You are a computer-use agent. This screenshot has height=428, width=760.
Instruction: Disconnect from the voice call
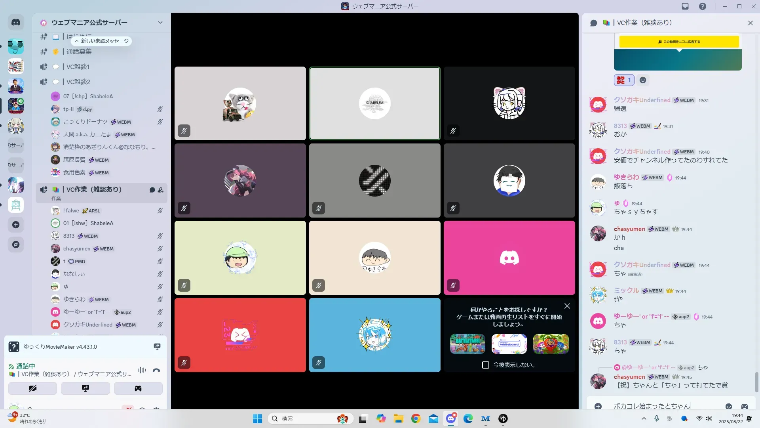point(156,370)
